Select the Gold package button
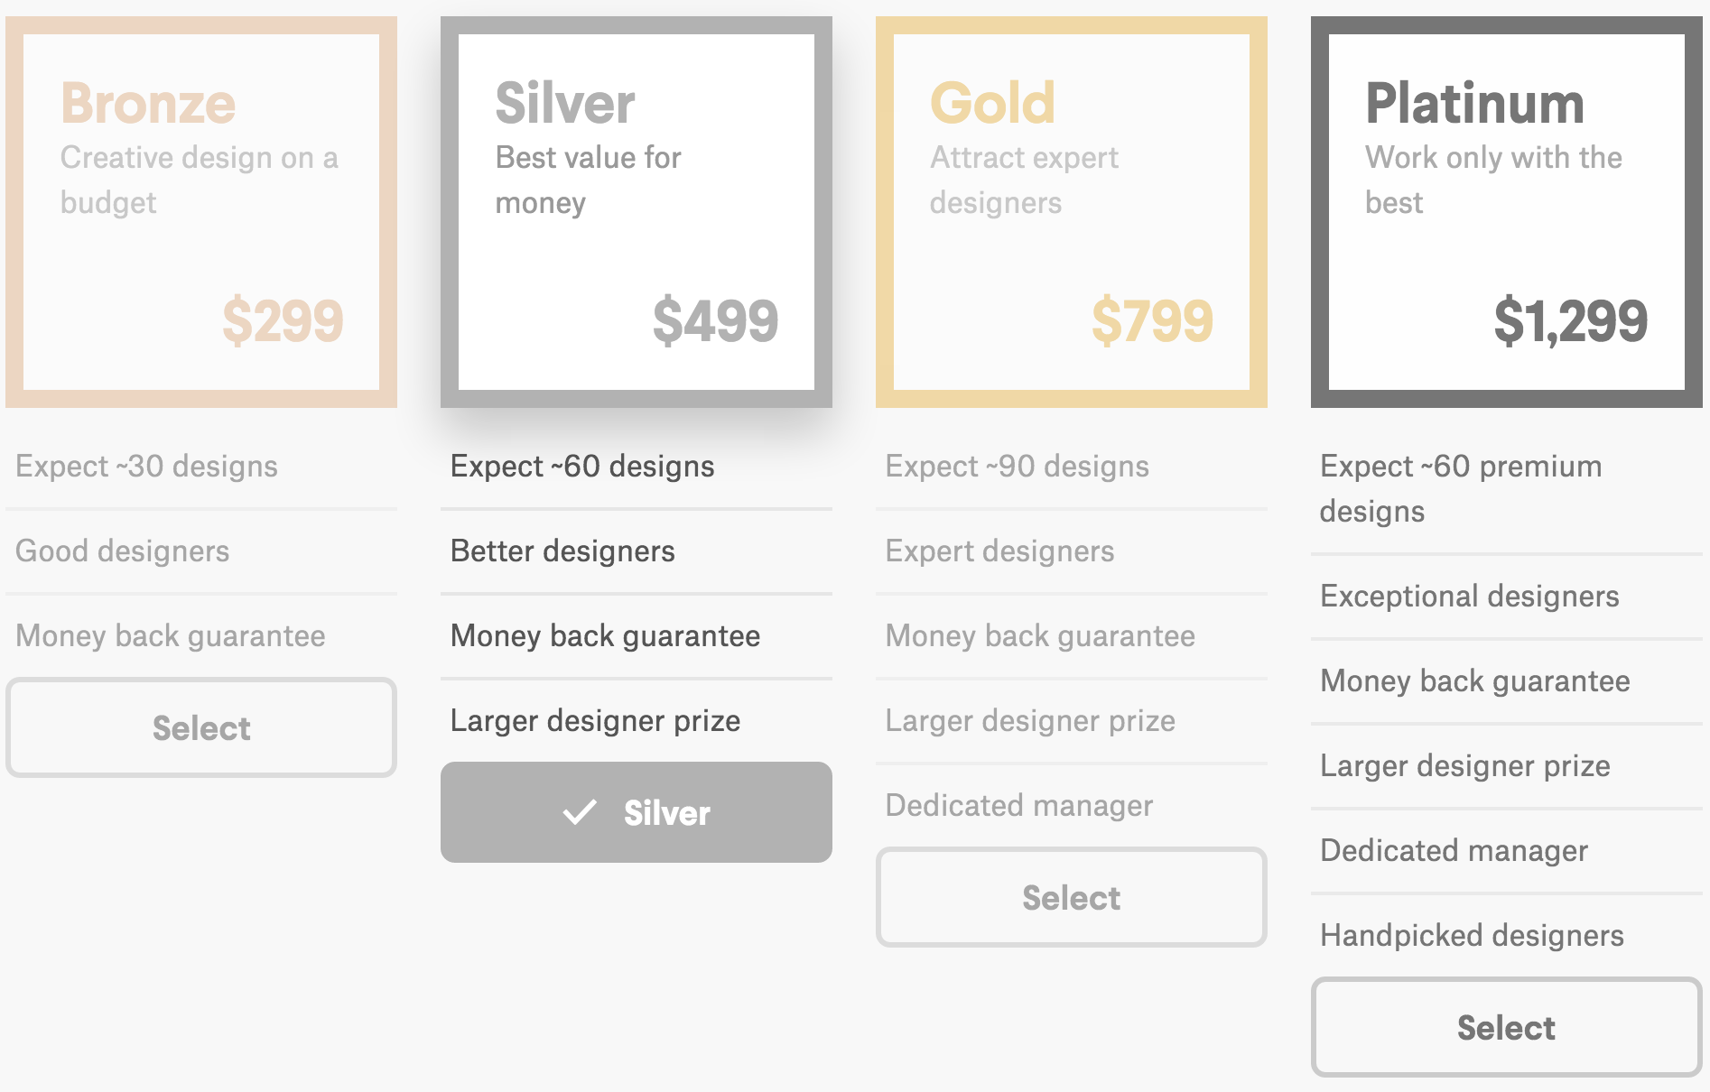This screenshot has width=1710, height=1092. pyautogui.click(x=1072, y=897)
